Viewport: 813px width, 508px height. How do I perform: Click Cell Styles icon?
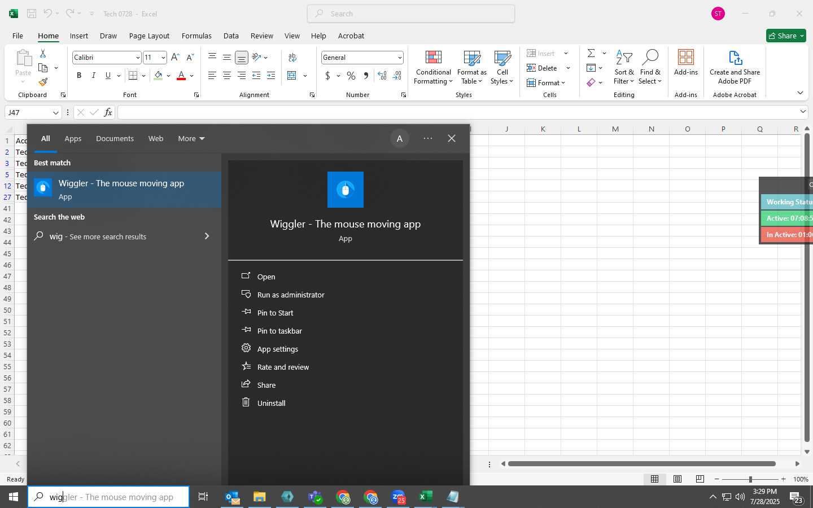point(502,59)
